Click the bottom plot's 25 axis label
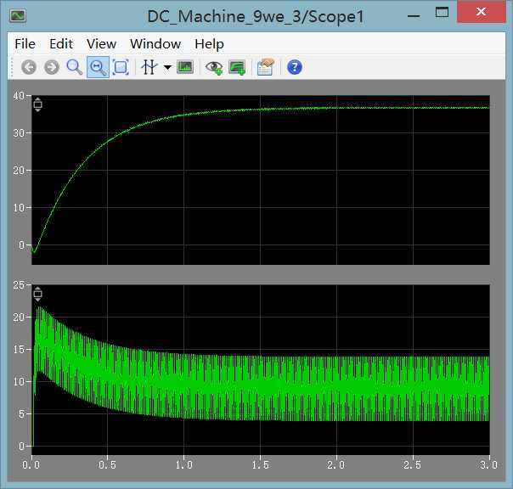Image resolution: width=513 pixels, height=489 pixels. tap(19, 285)
